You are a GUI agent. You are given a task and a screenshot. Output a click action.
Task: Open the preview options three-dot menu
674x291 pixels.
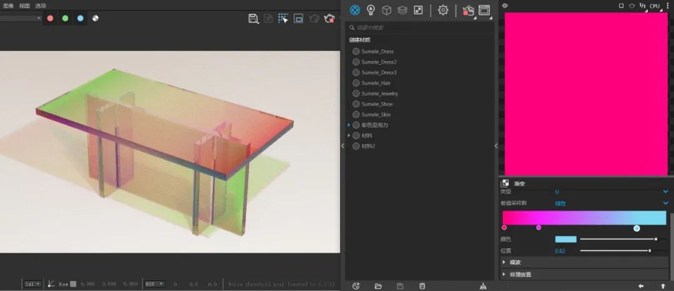coord(668,6)
